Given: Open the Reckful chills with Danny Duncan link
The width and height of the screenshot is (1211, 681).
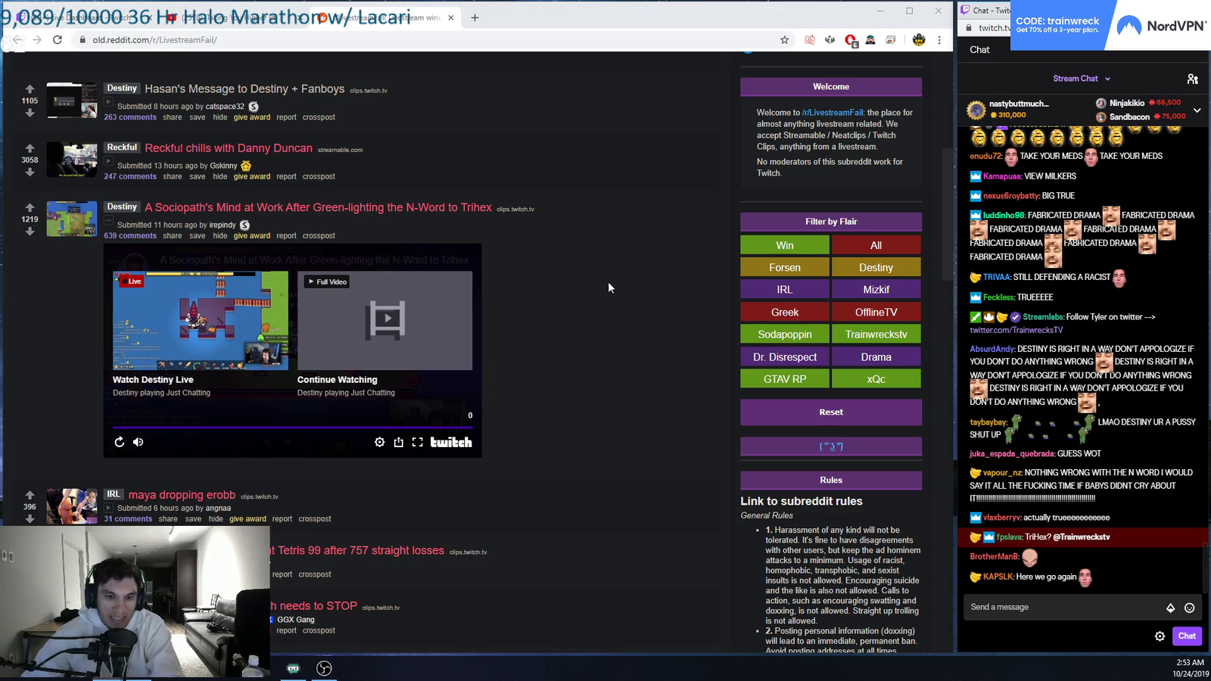Looking at the screenshot, I should coord(229,148).
